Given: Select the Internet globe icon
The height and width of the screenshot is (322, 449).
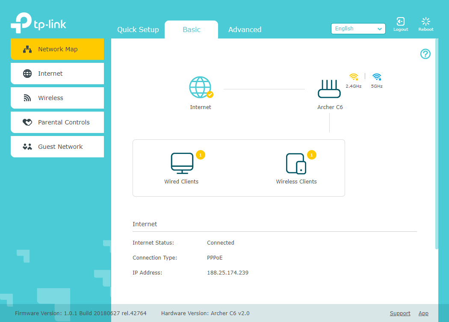Looking at the screenshot, I should (x=201, y=87).
